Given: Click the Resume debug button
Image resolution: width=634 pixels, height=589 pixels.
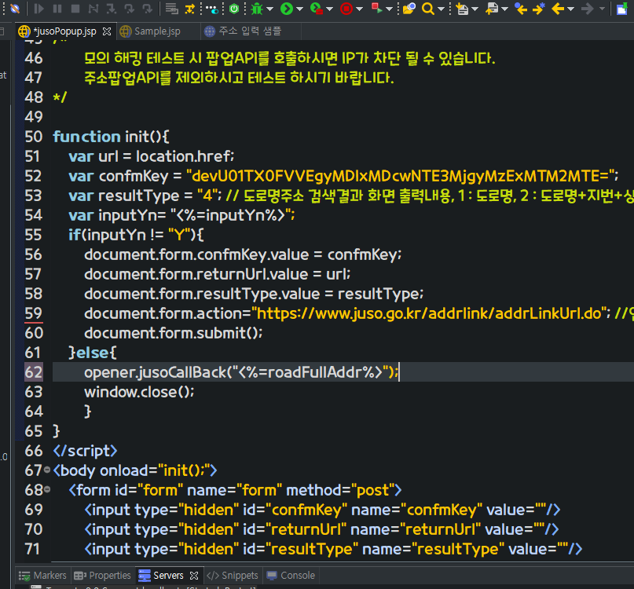Looking at the screenshot, I should pos(38,9).
